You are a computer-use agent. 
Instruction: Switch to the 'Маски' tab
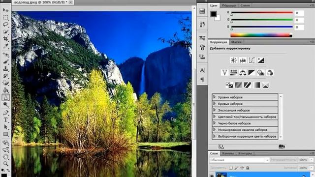pyautogui.click(x=236, y=42)
